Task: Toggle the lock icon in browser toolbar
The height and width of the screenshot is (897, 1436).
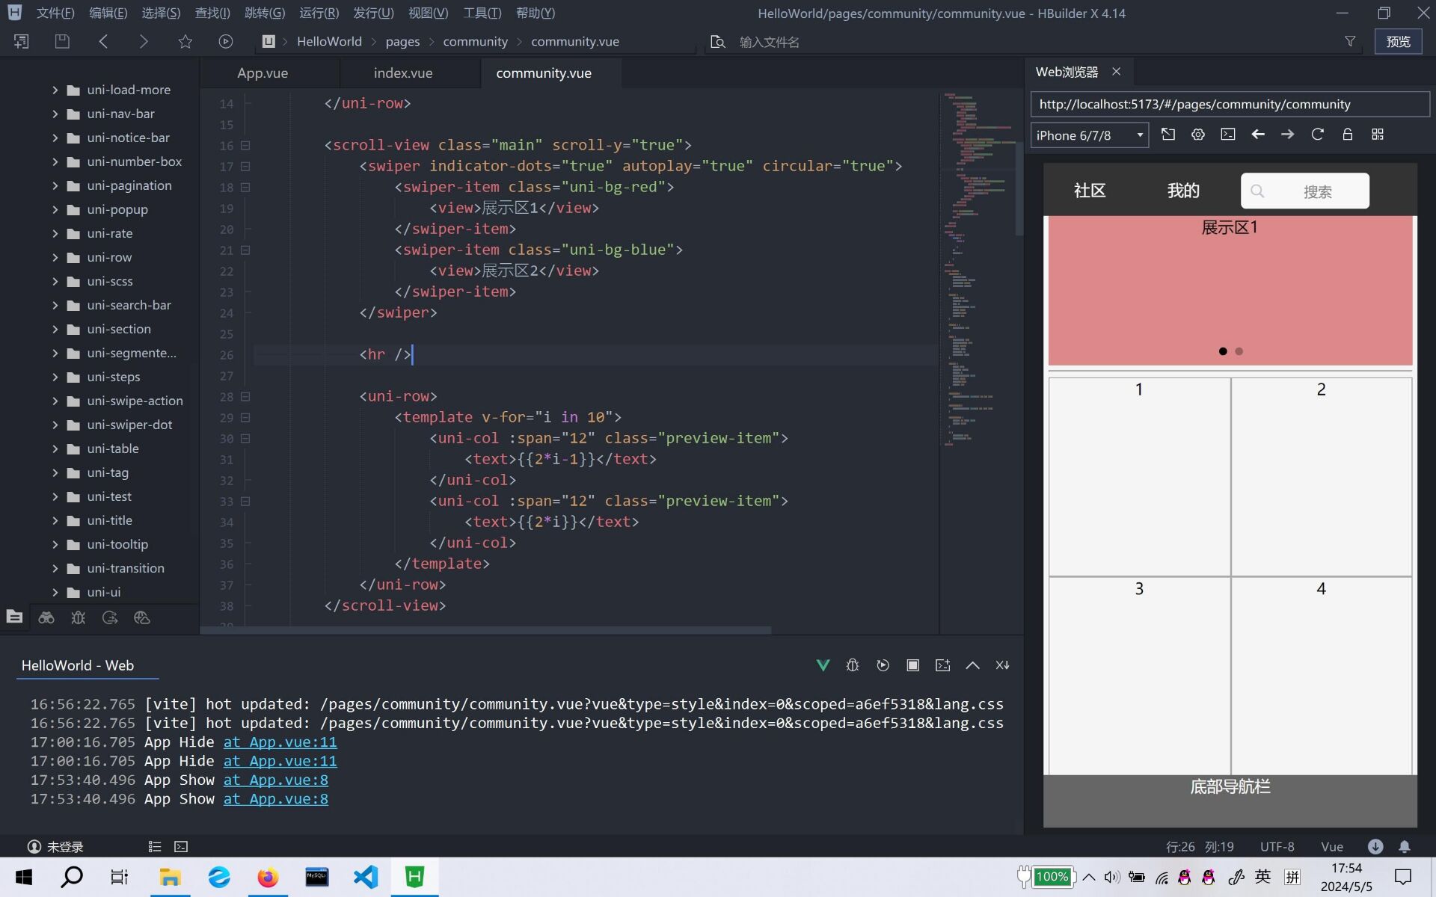Action: [1347, 135]
